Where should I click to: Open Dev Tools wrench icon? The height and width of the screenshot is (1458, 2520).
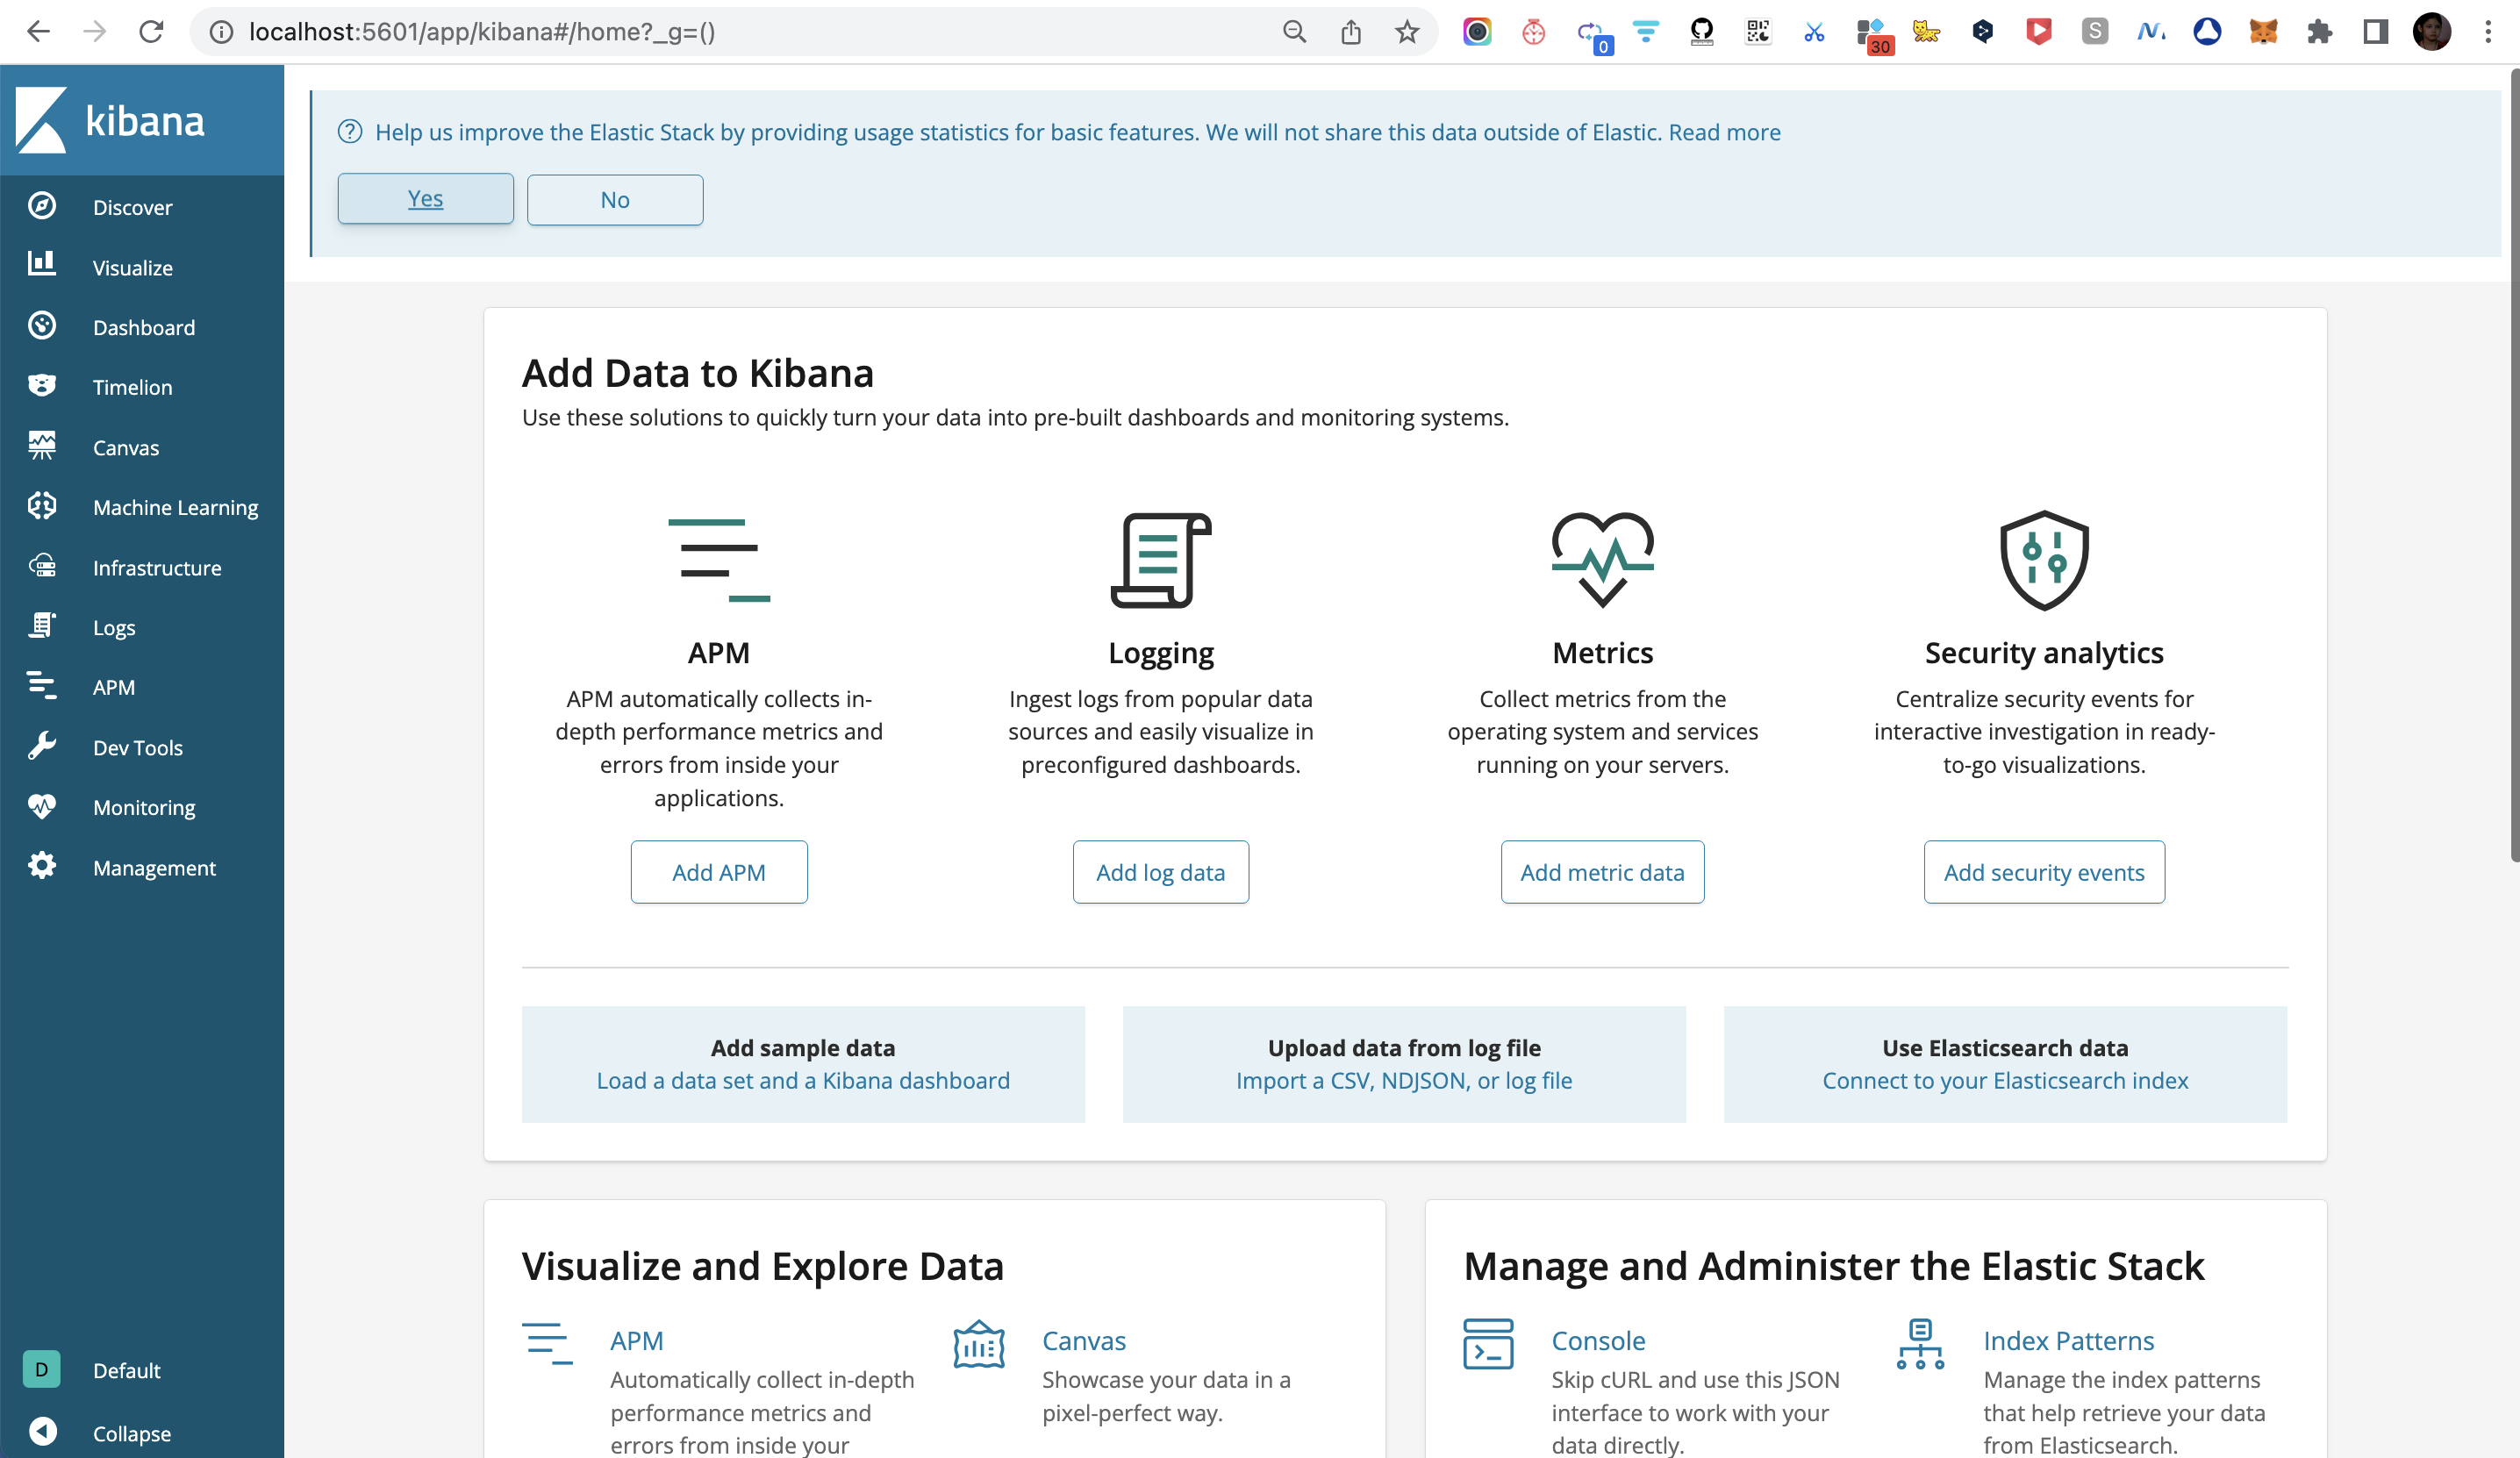pyautogui.click(x=42, y=746)
